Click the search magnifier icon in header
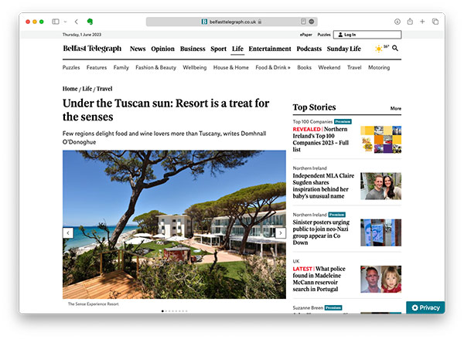Image resolution: width=464 pixels, height=339 pixels. pos(395,49)
